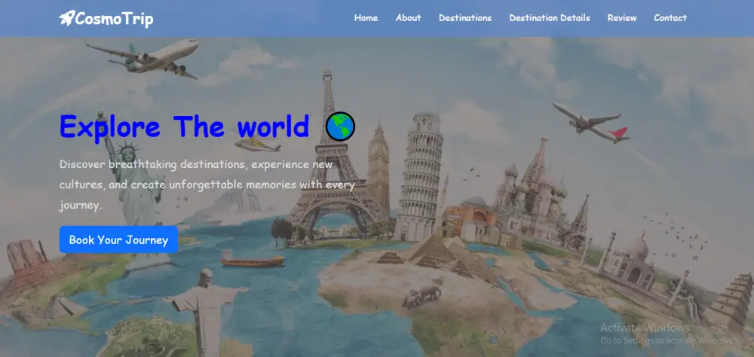Image resolution: width=754 pixels, height=357 pixels.
Task: Click the rocket icon in the CosmoTrip logo
Action: click(67, 18)
